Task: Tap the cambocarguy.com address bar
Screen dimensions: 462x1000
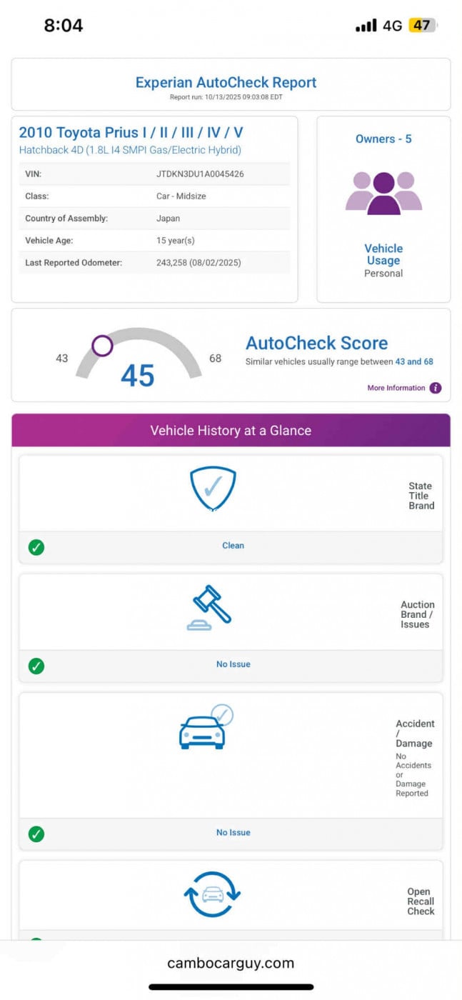Action: tap(231, 963)
